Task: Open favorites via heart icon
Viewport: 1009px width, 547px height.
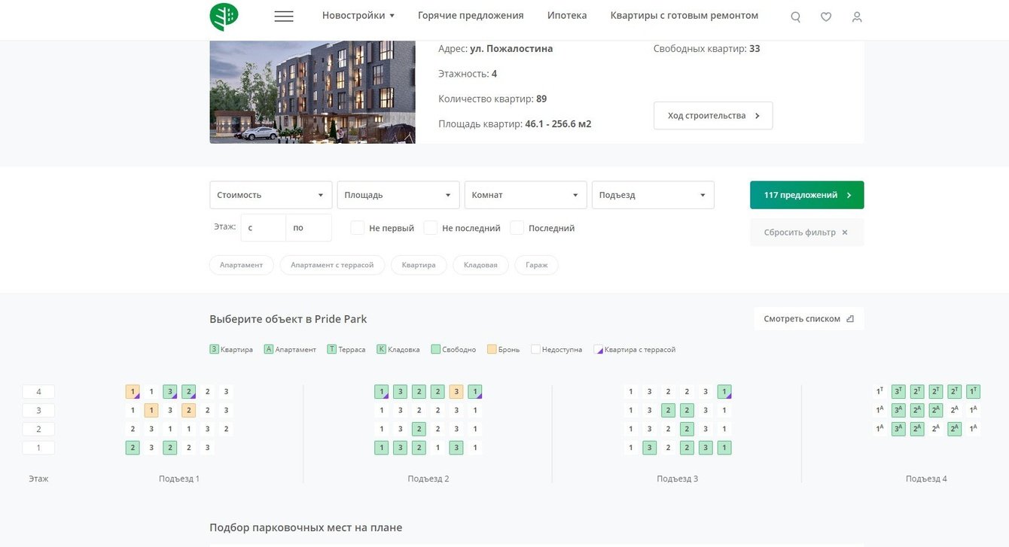Action: tap(826, 17)
